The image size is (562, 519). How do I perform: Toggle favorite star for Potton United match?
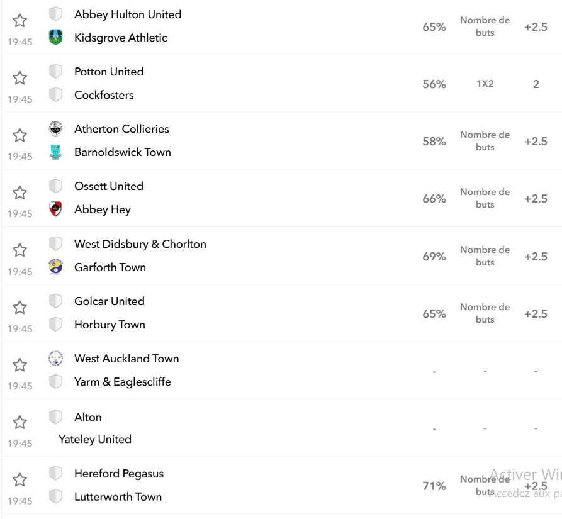tap(20, 78)
